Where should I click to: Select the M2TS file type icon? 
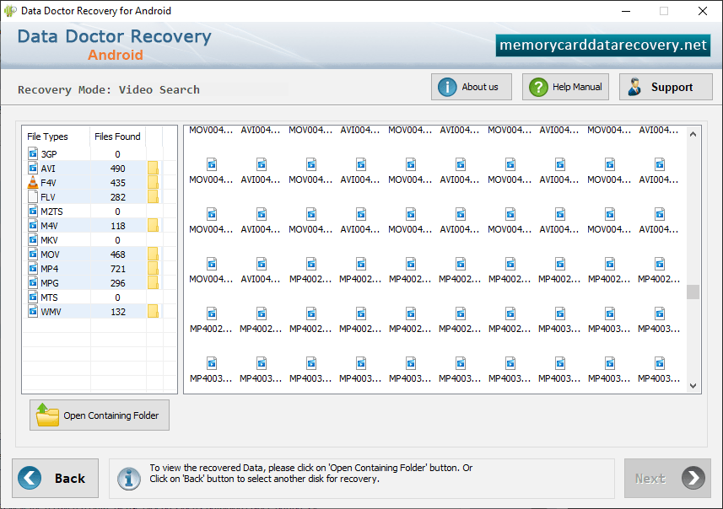point(33,211)
